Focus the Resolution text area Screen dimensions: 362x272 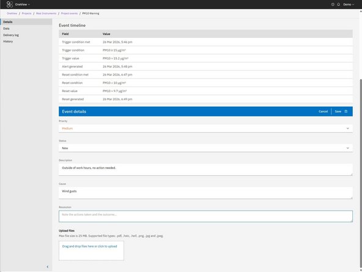coord(205,216)
